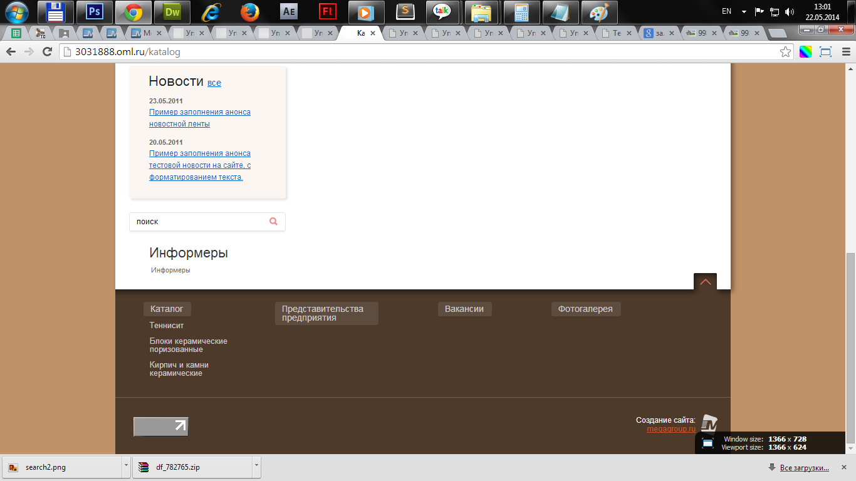This screenshot has height=481, width=856.
Task: Open After Effects from the taskbar
Action: pyautogui.click(x=289, y=12)
